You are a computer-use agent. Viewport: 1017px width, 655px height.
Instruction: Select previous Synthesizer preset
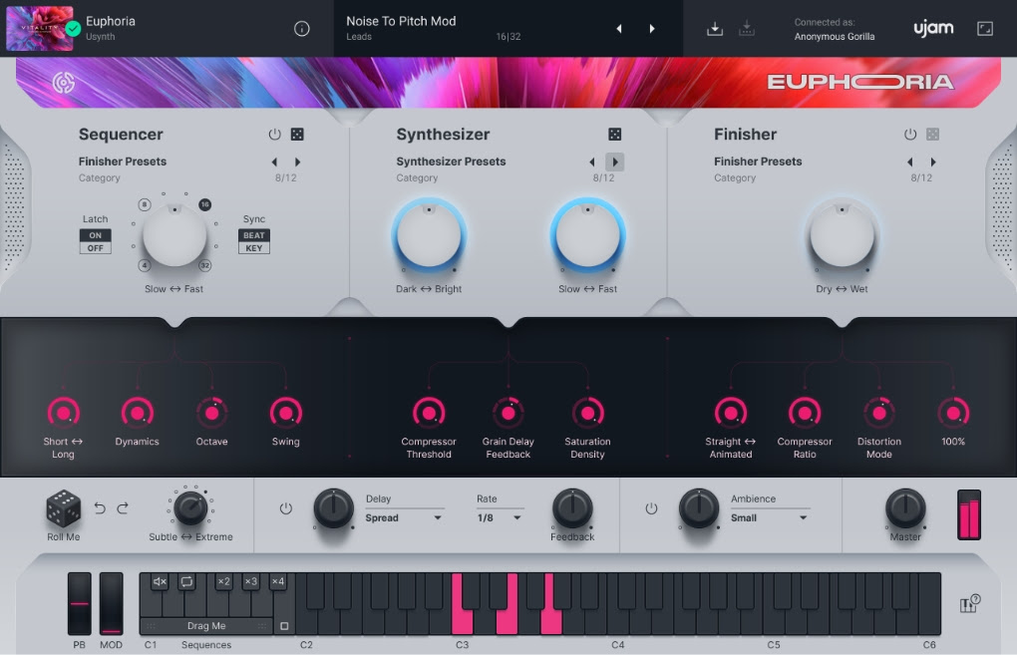coord(592,163)
